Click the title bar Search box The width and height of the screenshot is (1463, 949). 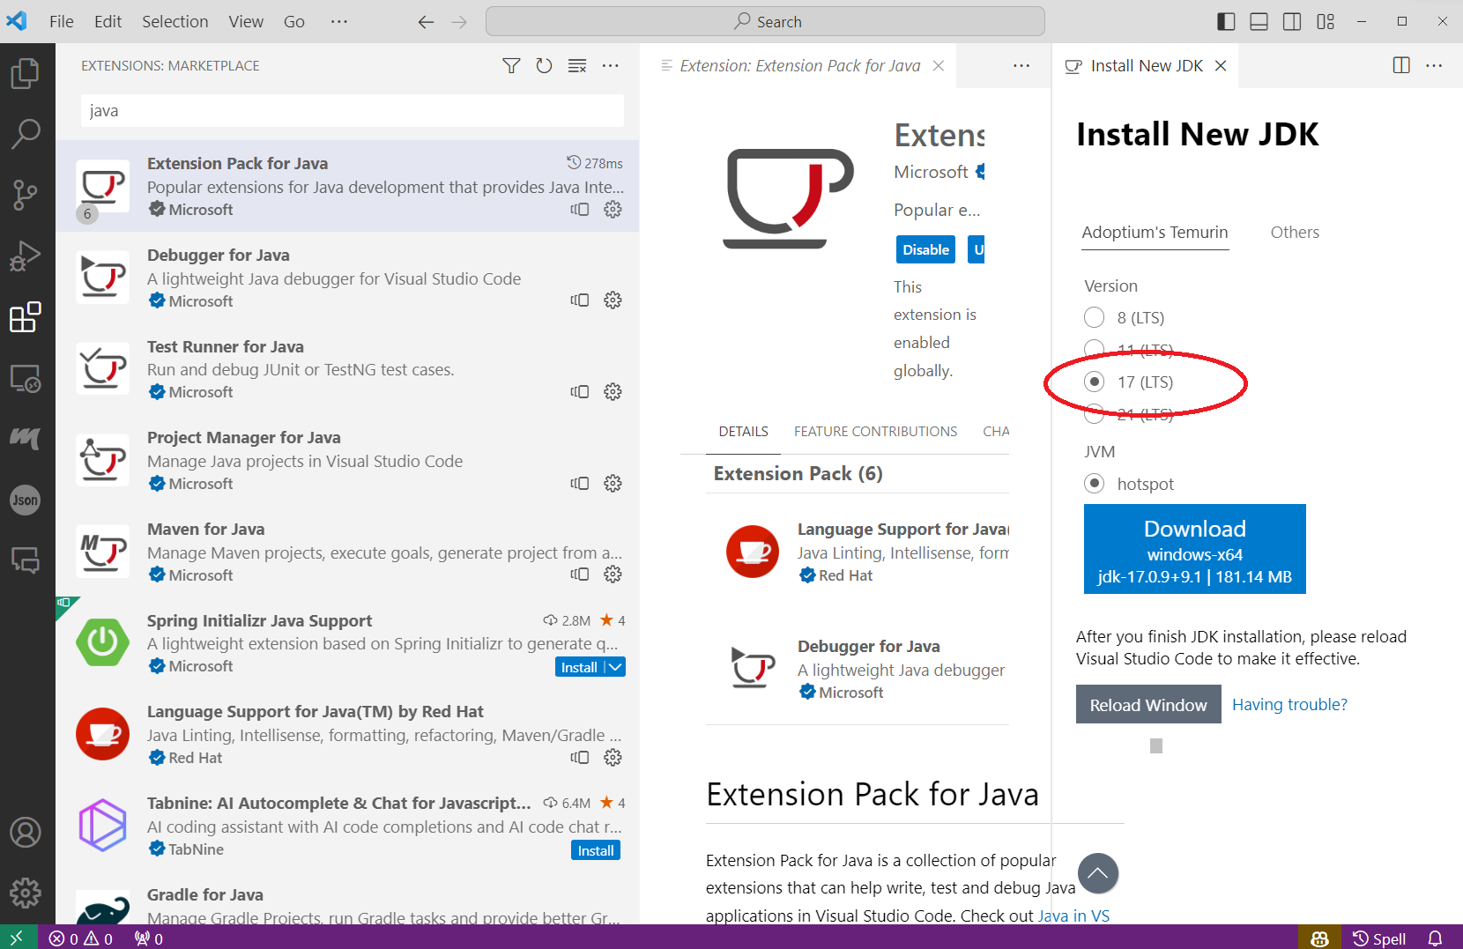click(765, 21)
